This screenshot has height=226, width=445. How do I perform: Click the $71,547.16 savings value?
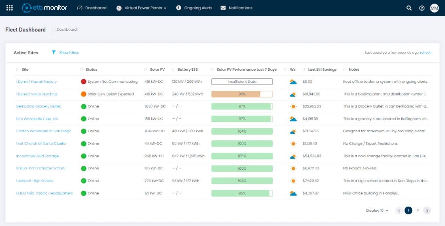click(310, 131)
